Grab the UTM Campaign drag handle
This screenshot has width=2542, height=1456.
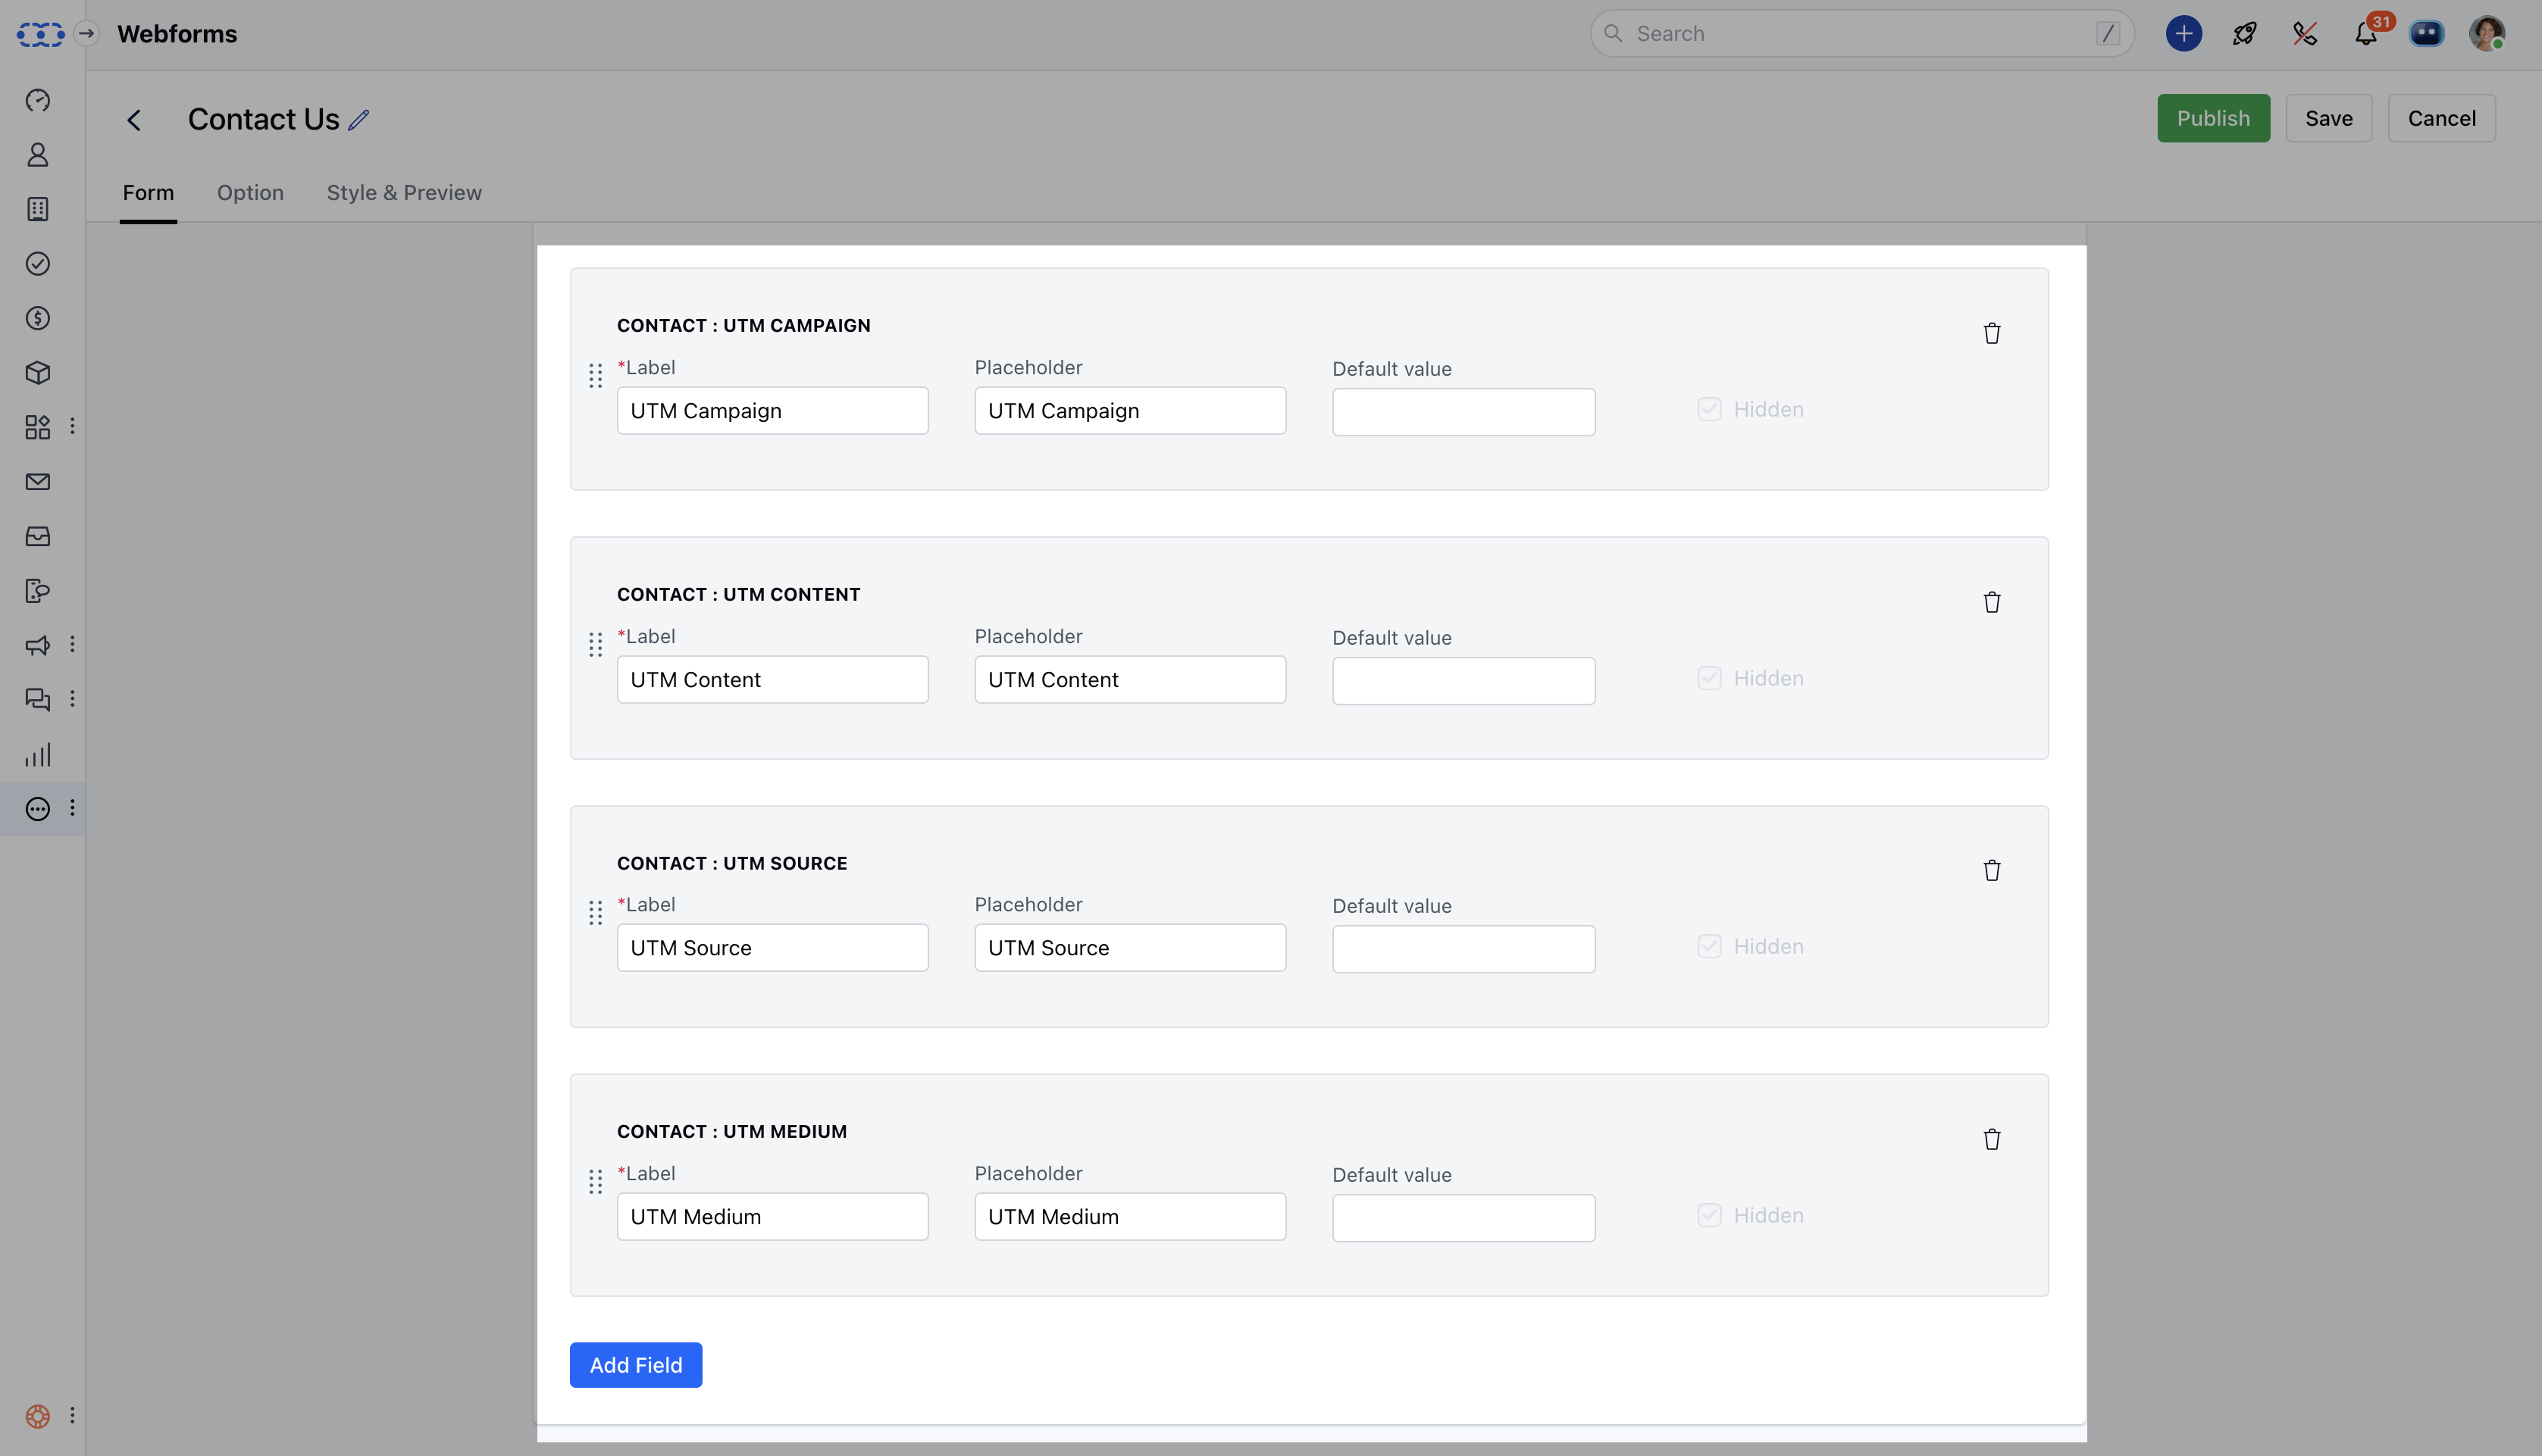(x=595, y=376)
